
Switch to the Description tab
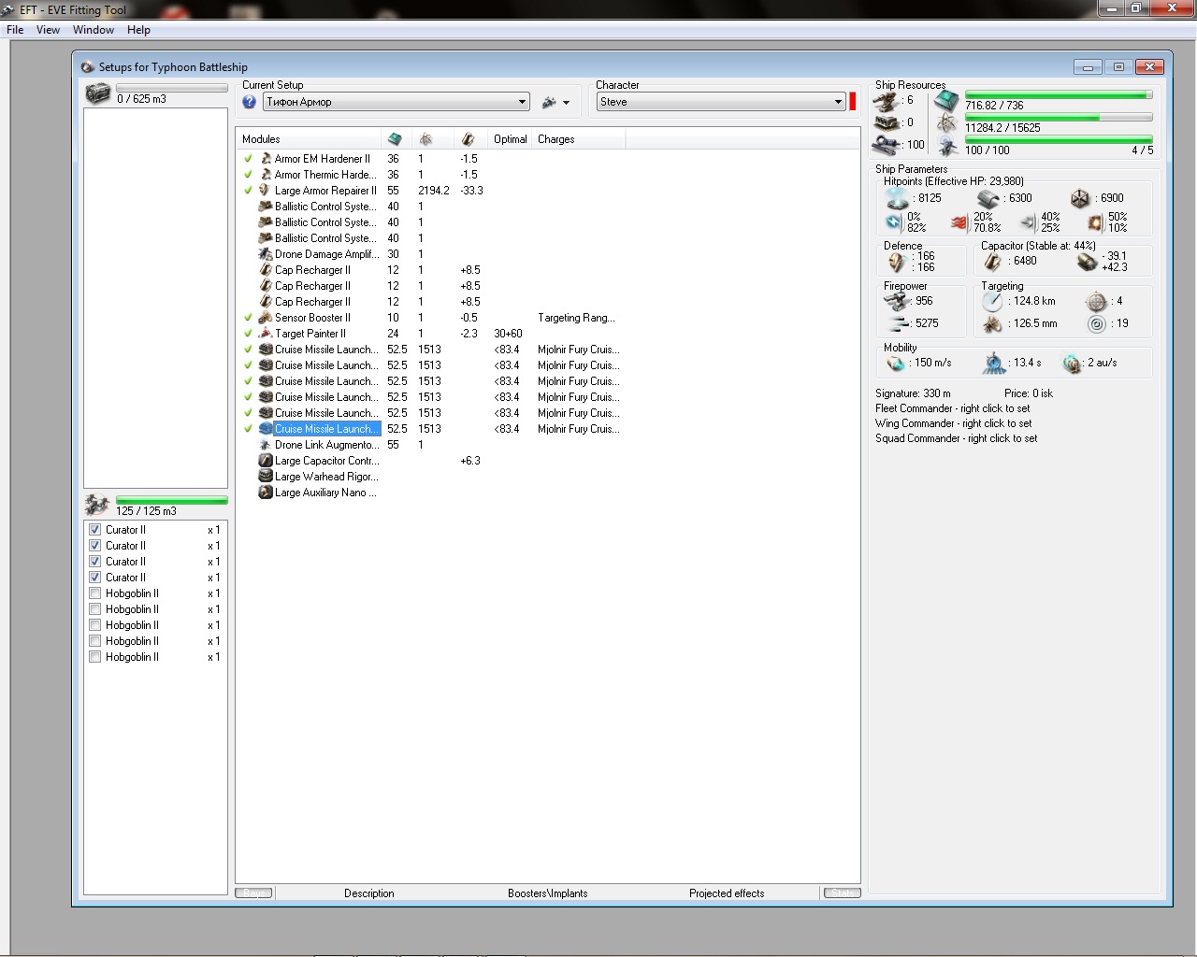[x=369, y=893]
